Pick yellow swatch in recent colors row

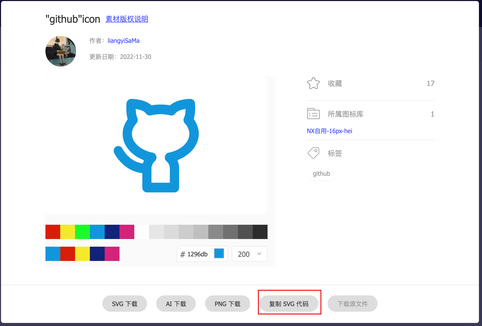pos(82,254)
